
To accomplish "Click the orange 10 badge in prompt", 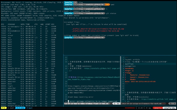I will 107,5.
